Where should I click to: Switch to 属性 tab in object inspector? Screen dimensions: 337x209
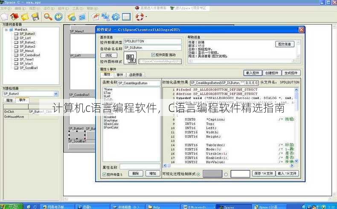coord(9,100)
